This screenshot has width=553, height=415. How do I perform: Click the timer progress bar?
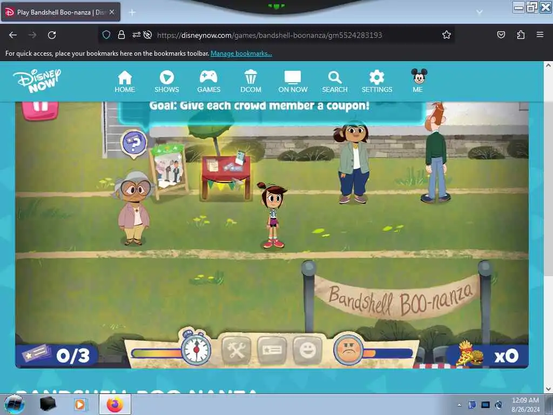click(x=156, y=353)
